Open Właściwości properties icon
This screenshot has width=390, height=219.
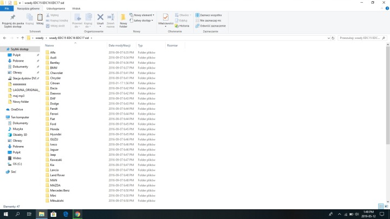point(166,19)
